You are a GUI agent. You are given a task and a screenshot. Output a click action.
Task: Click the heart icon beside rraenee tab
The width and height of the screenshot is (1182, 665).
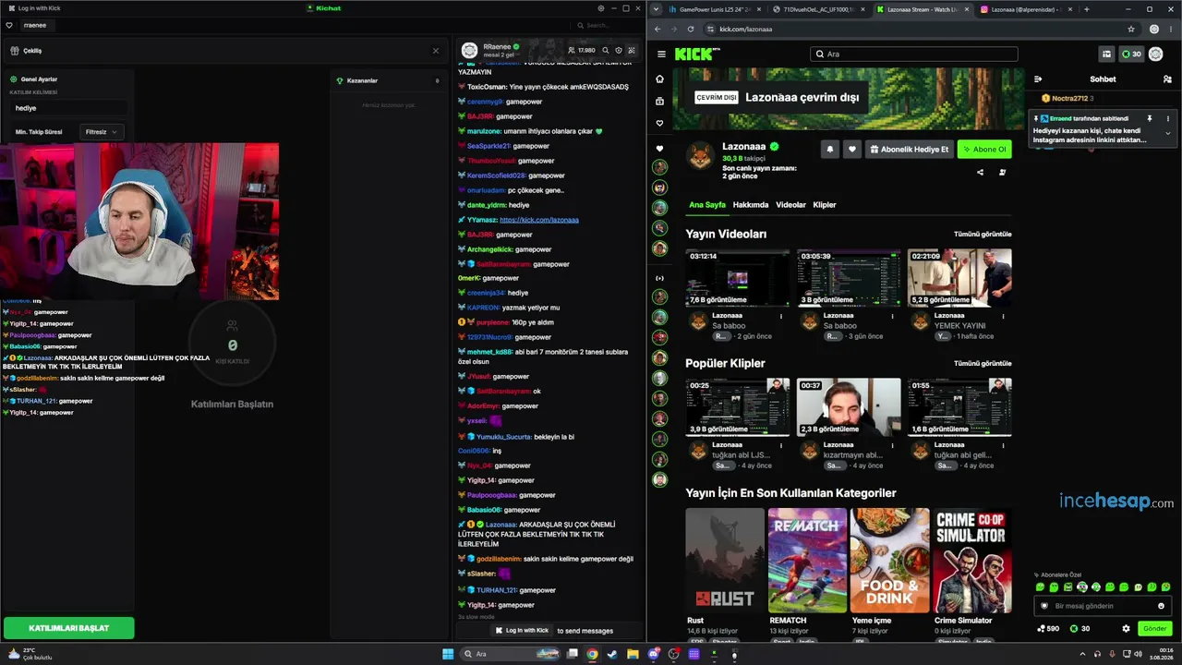click(x=9, y=25)
